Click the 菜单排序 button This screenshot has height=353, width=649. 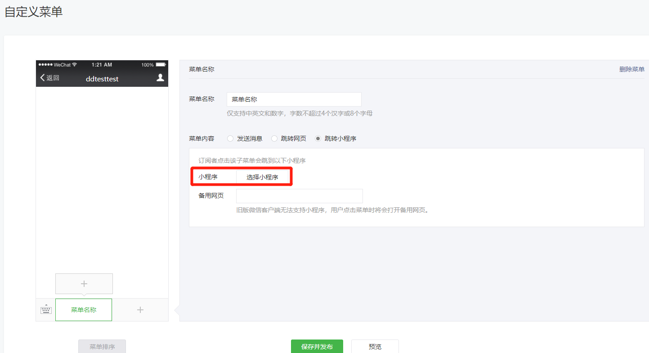pyautogui.click(x=102, y=347)
